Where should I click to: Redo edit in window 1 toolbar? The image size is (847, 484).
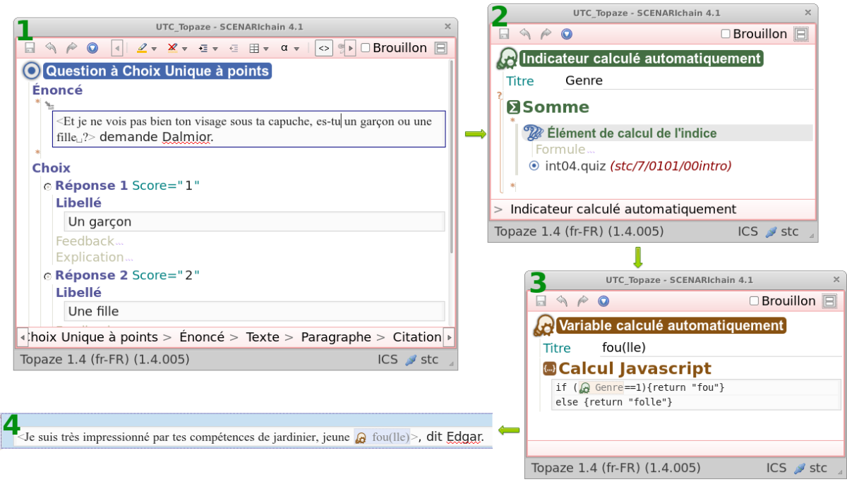coord(71,48)
